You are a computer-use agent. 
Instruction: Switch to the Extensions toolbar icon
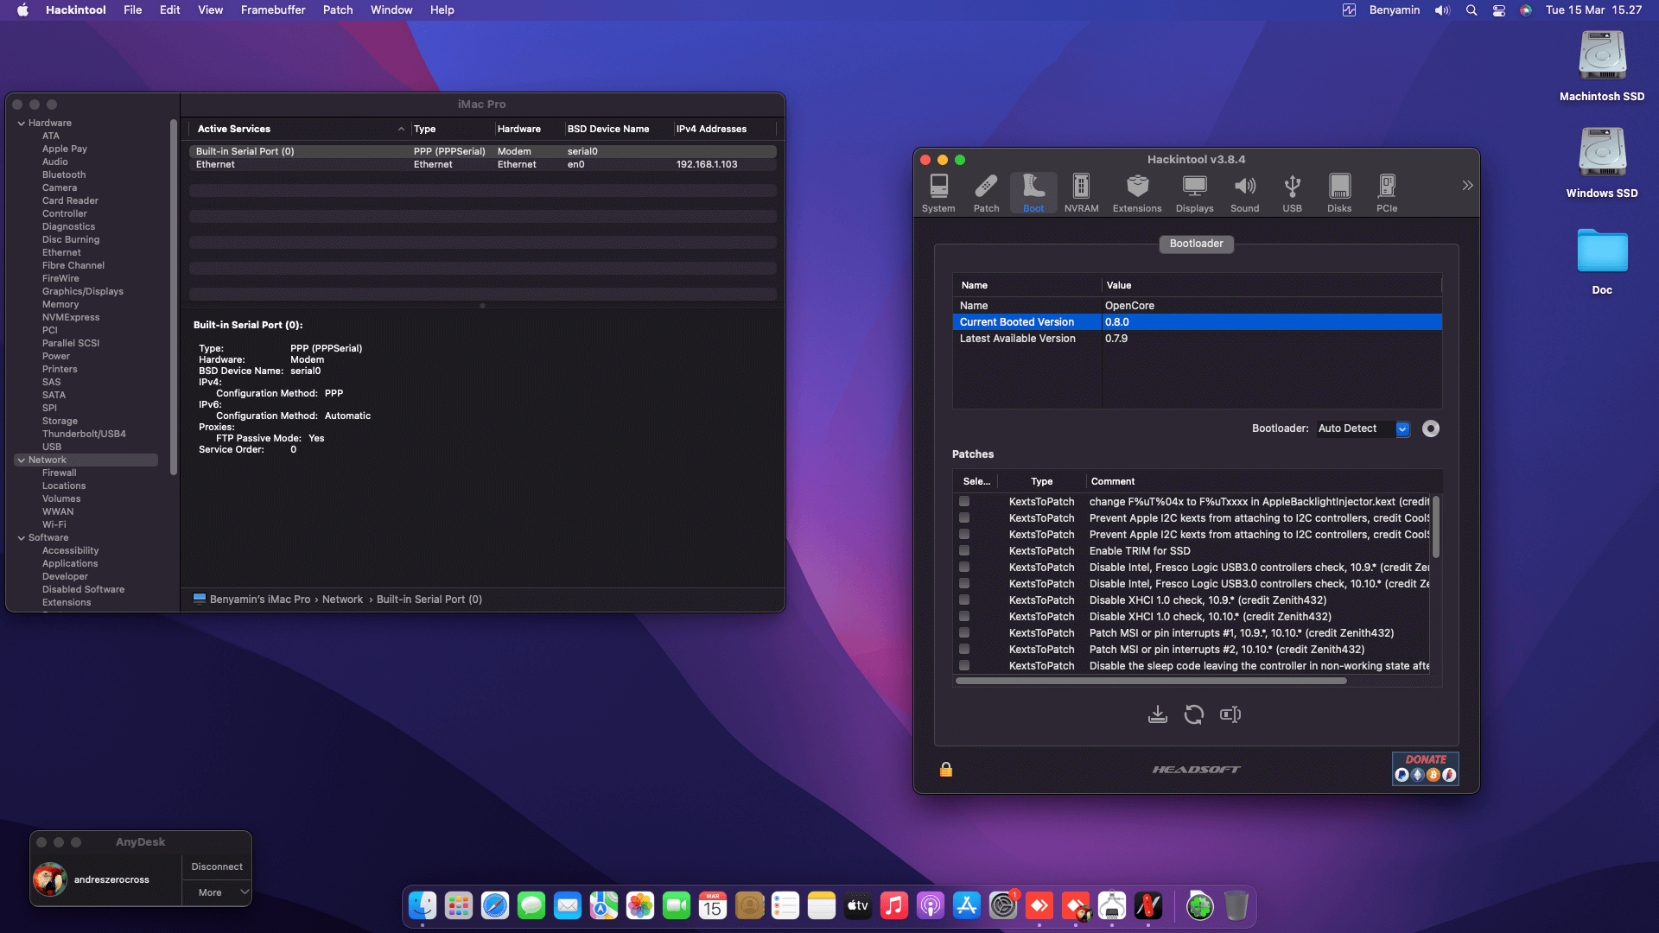point(1137,193)
